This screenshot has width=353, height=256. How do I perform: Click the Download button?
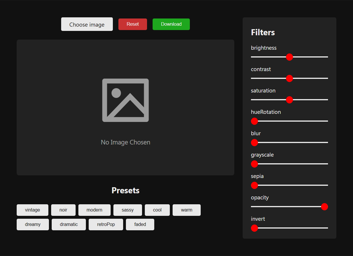click(171, 24)
